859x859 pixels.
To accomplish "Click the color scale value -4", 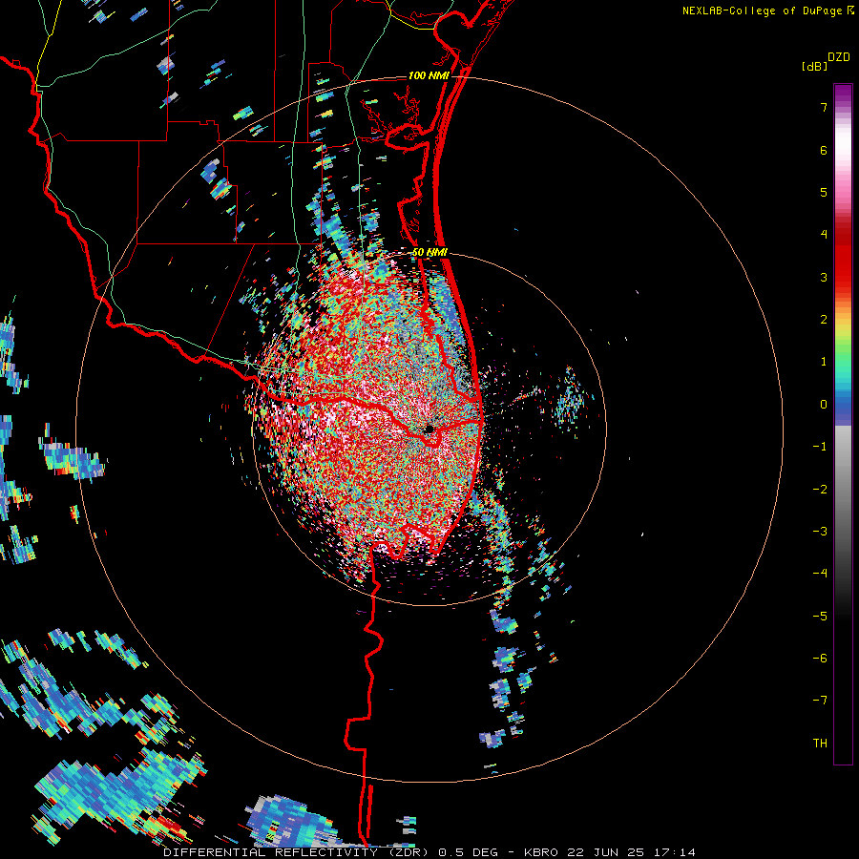I will click(x=820, y=574).
